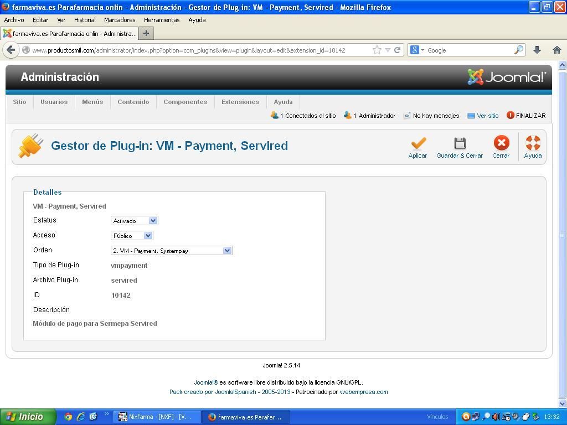
Task: Open the Herramientas menu
Action: tap(162, 20)
